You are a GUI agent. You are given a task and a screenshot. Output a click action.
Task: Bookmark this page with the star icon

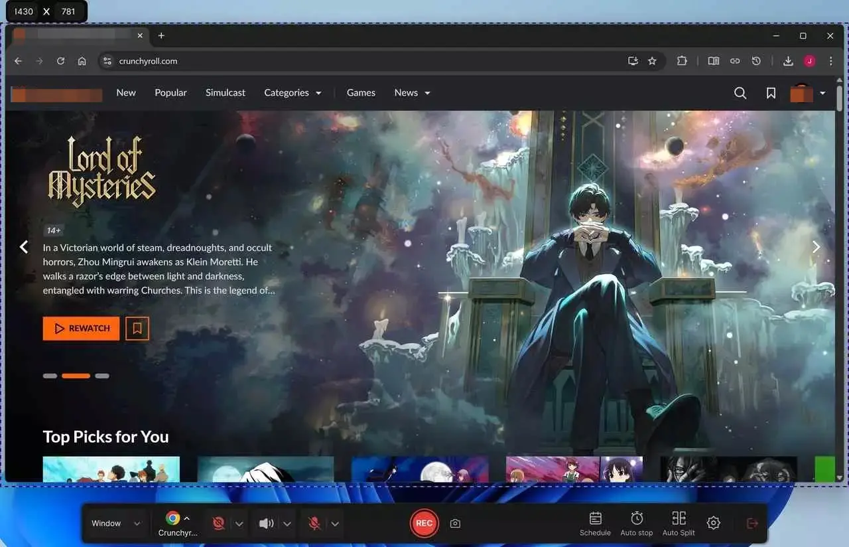(652, 61)
